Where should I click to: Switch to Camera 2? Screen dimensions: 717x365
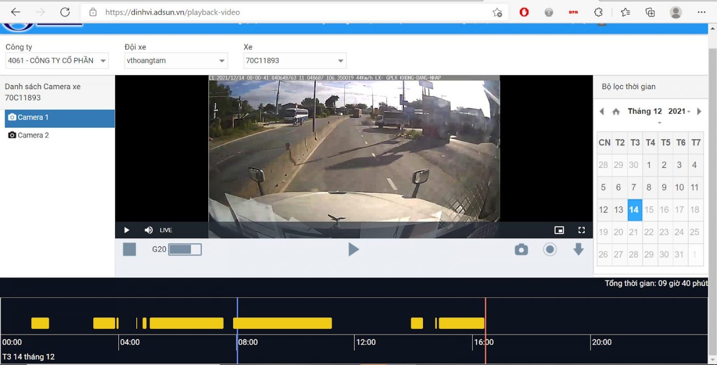(33, 135)
